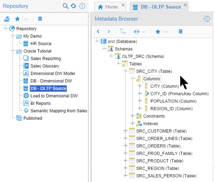Screen dimensions: 215x182
Task: Collapse the Repository root node
Action: 5,28
